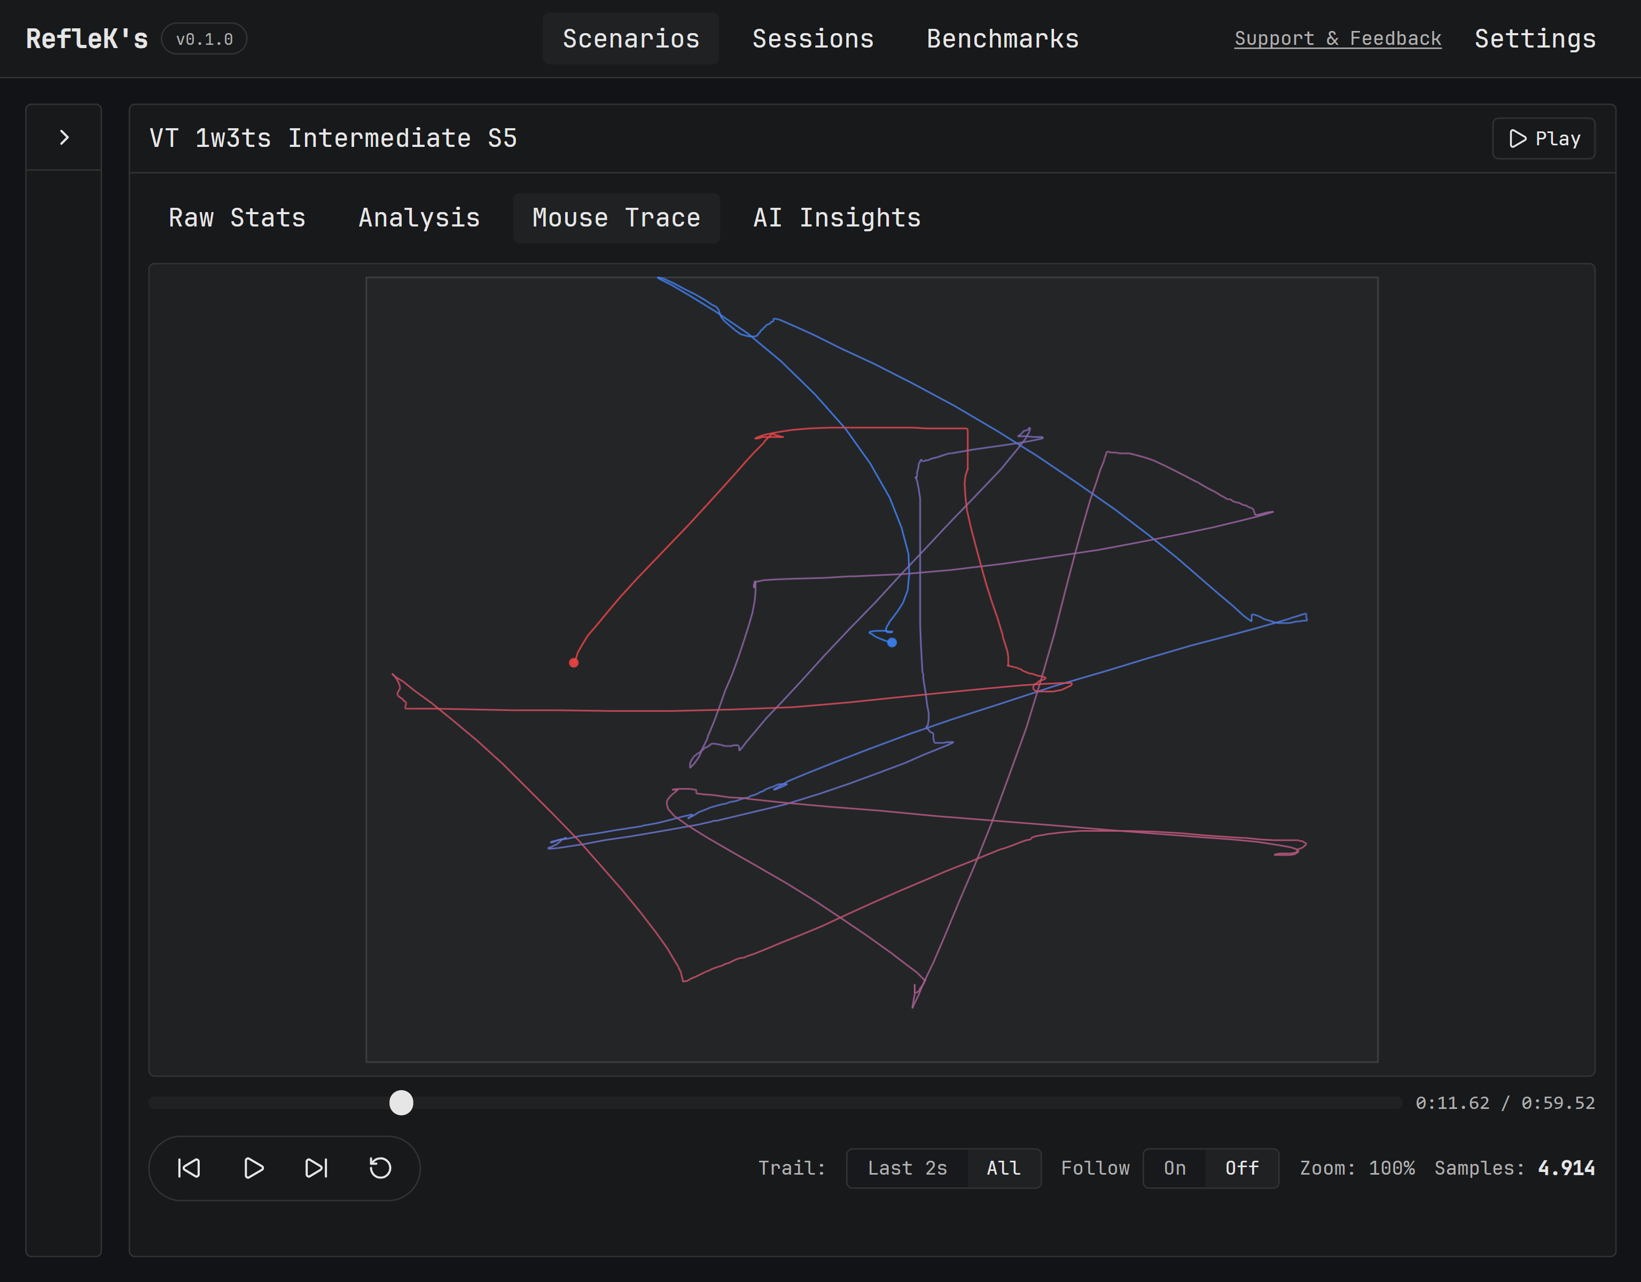Viewport: 1641px width, 1282px height.
Task: Open the Sessions page
Action: [x=813, y=38]
